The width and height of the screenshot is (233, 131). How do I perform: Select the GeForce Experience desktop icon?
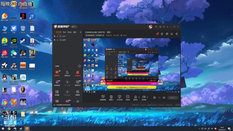pos(14,43)
